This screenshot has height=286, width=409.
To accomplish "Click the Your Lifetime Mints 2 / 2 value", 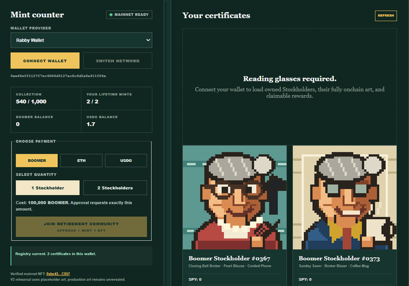I will (93, 102).
